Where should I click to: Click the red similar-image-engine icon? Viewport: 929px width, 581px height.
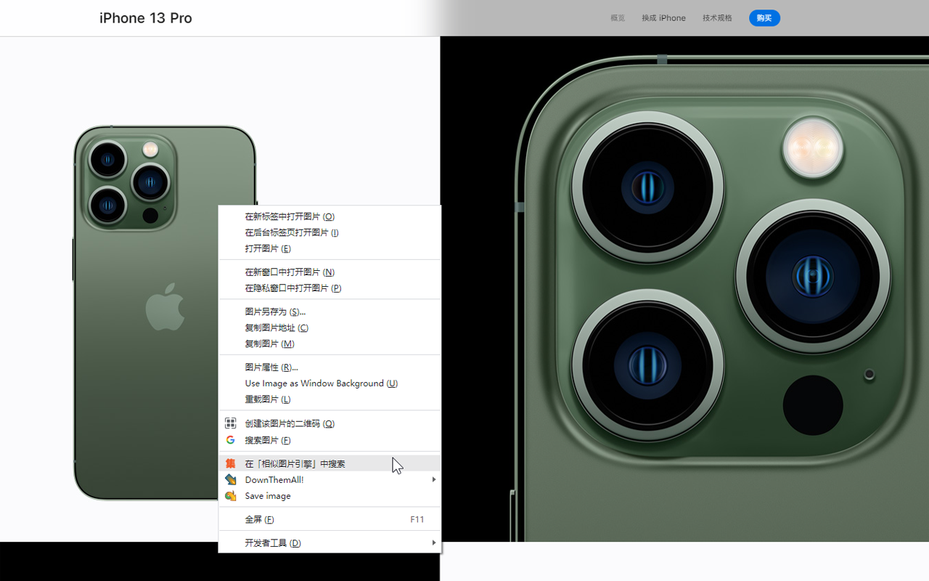tap(230, 463)
